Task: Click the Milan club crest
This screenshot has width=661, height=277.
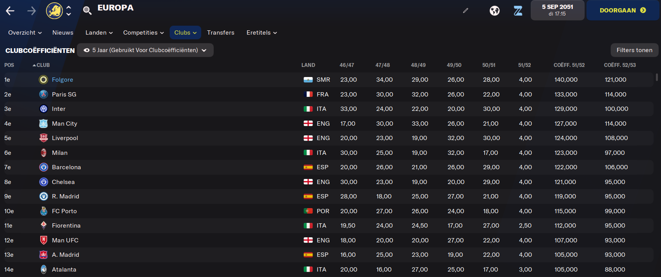Action: coord(43,153)
